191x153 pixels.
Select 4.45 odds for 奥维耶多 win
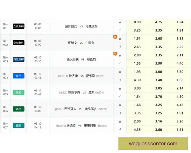click(180, 105)
